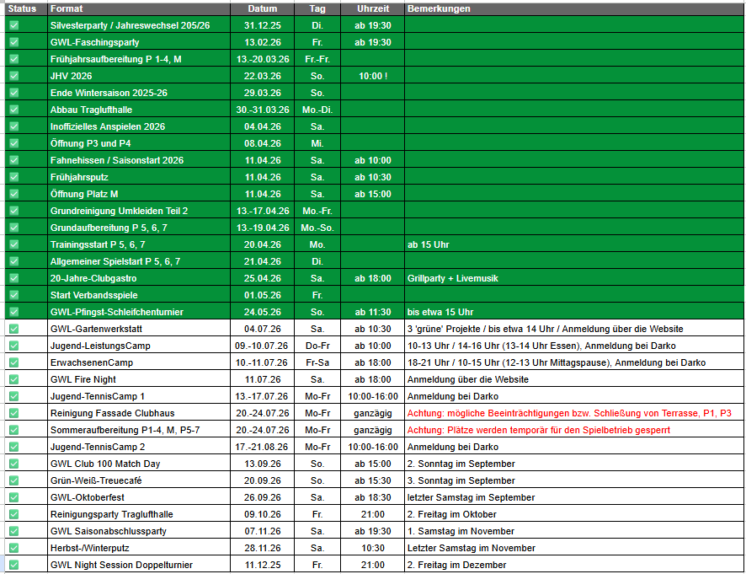Toggle the checkbox for GWL-Faschingsparty

point(13,42)
